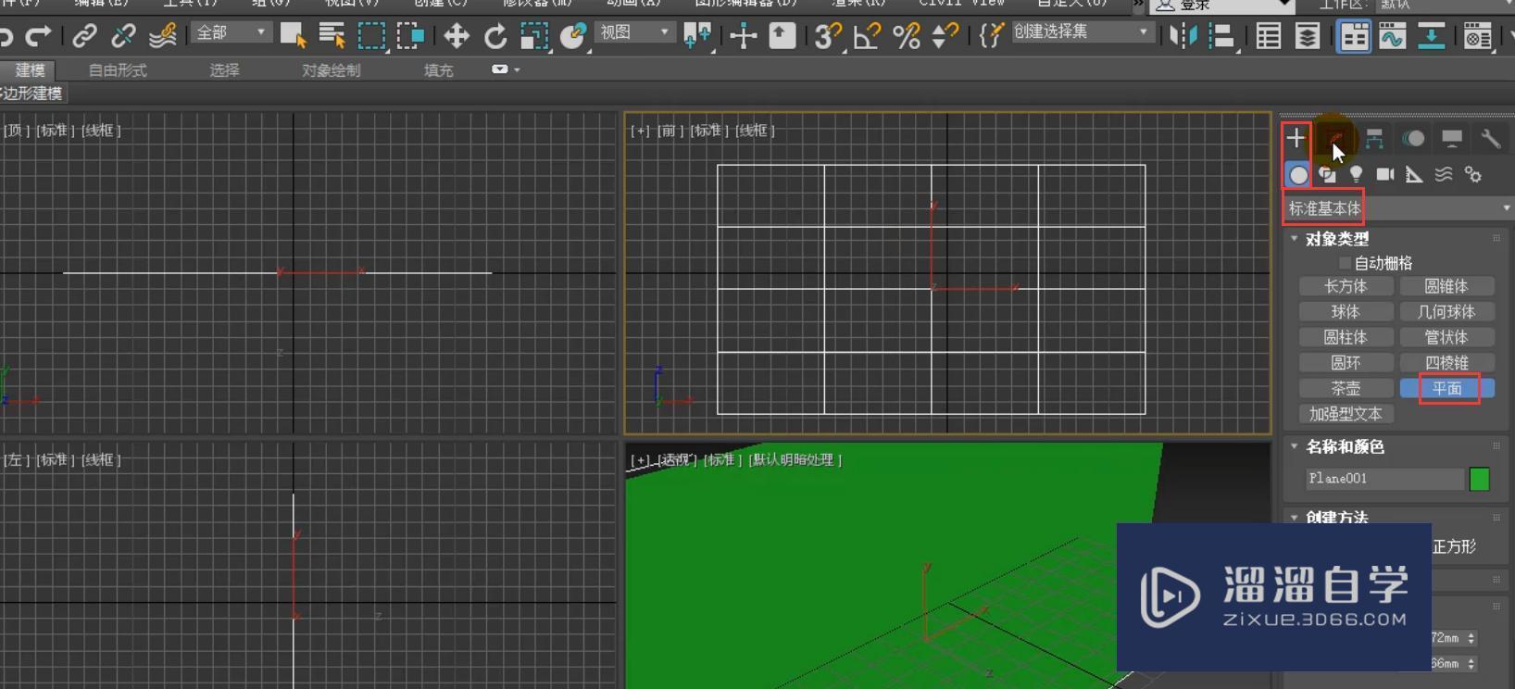This screenshot has height=689, width=1515.
Task: Open the Curve Editor icon
Action: [x=1392, y=36]
